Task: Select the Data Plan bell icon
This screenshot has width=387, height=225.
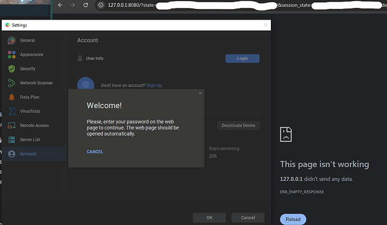Action: [11, 97]
